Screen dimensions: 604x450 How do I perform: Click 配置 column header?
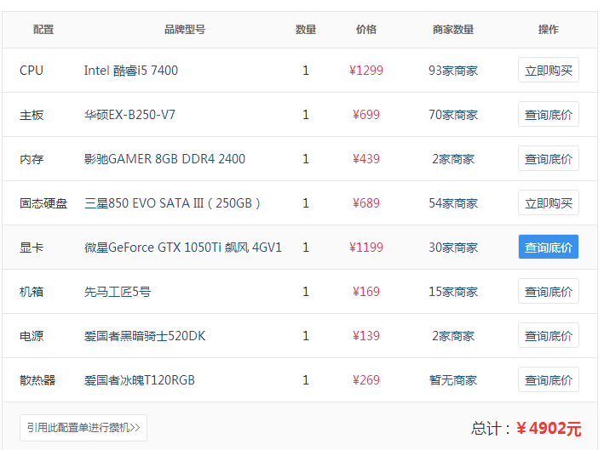tap(43, 30)
